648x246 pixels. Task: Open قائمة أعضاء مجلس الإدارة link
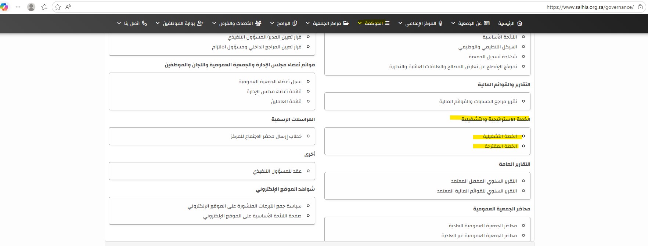click(x=274, y=92)
